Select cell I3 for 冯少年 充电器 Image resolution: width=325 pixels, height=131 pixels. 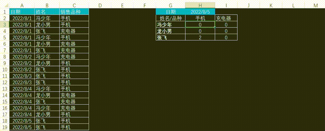pos(226,25)
